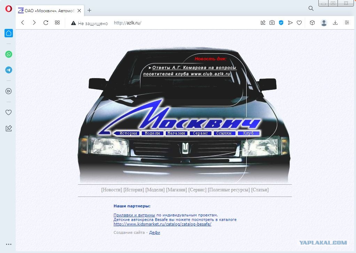Maximize the Opera window
356x253 pixels.
(333, 3)
